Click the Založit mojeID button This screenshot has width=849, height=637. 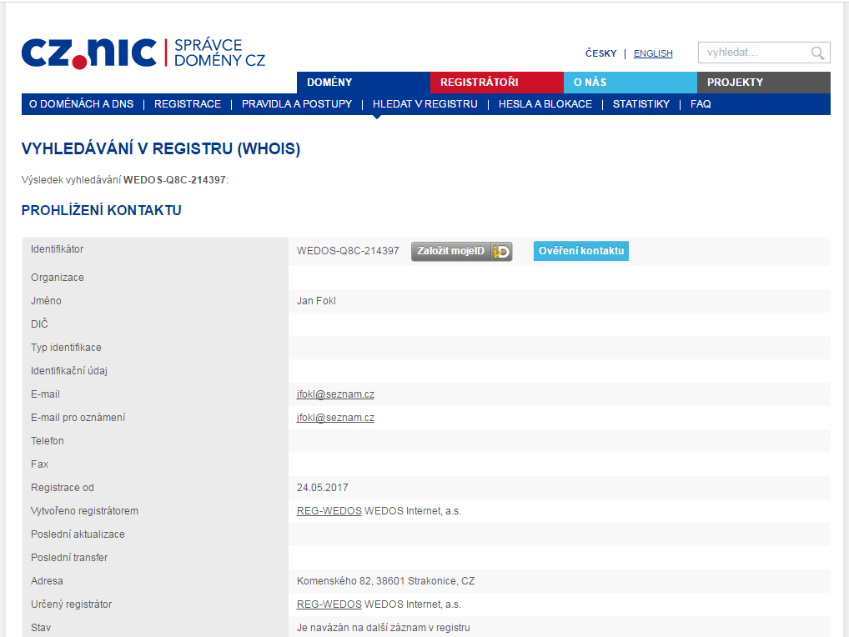(x=462, y=251)
